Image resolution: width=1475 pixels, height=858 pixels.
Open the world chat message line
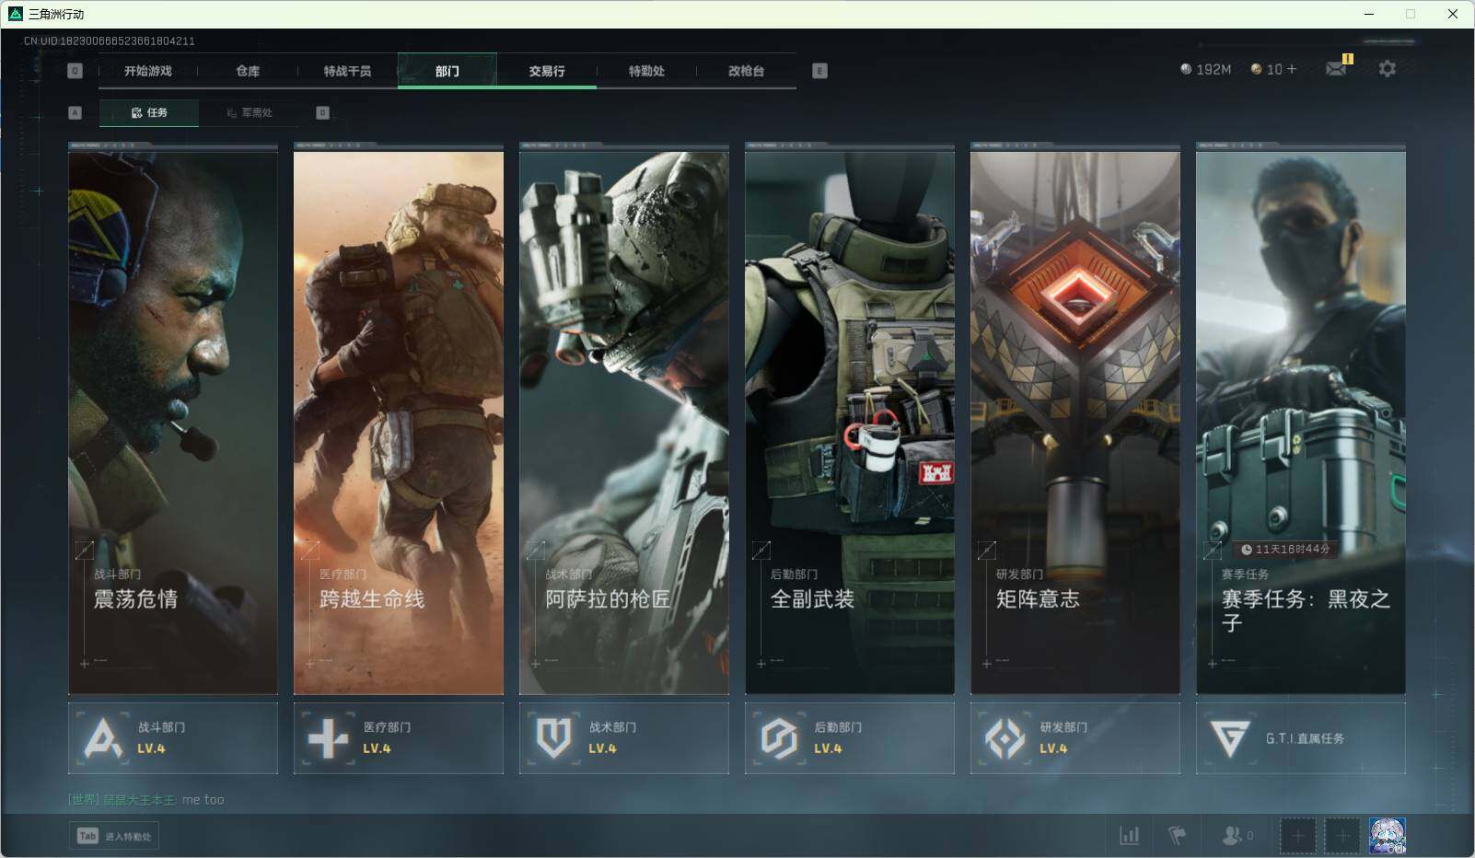click(x=146, y=799)
